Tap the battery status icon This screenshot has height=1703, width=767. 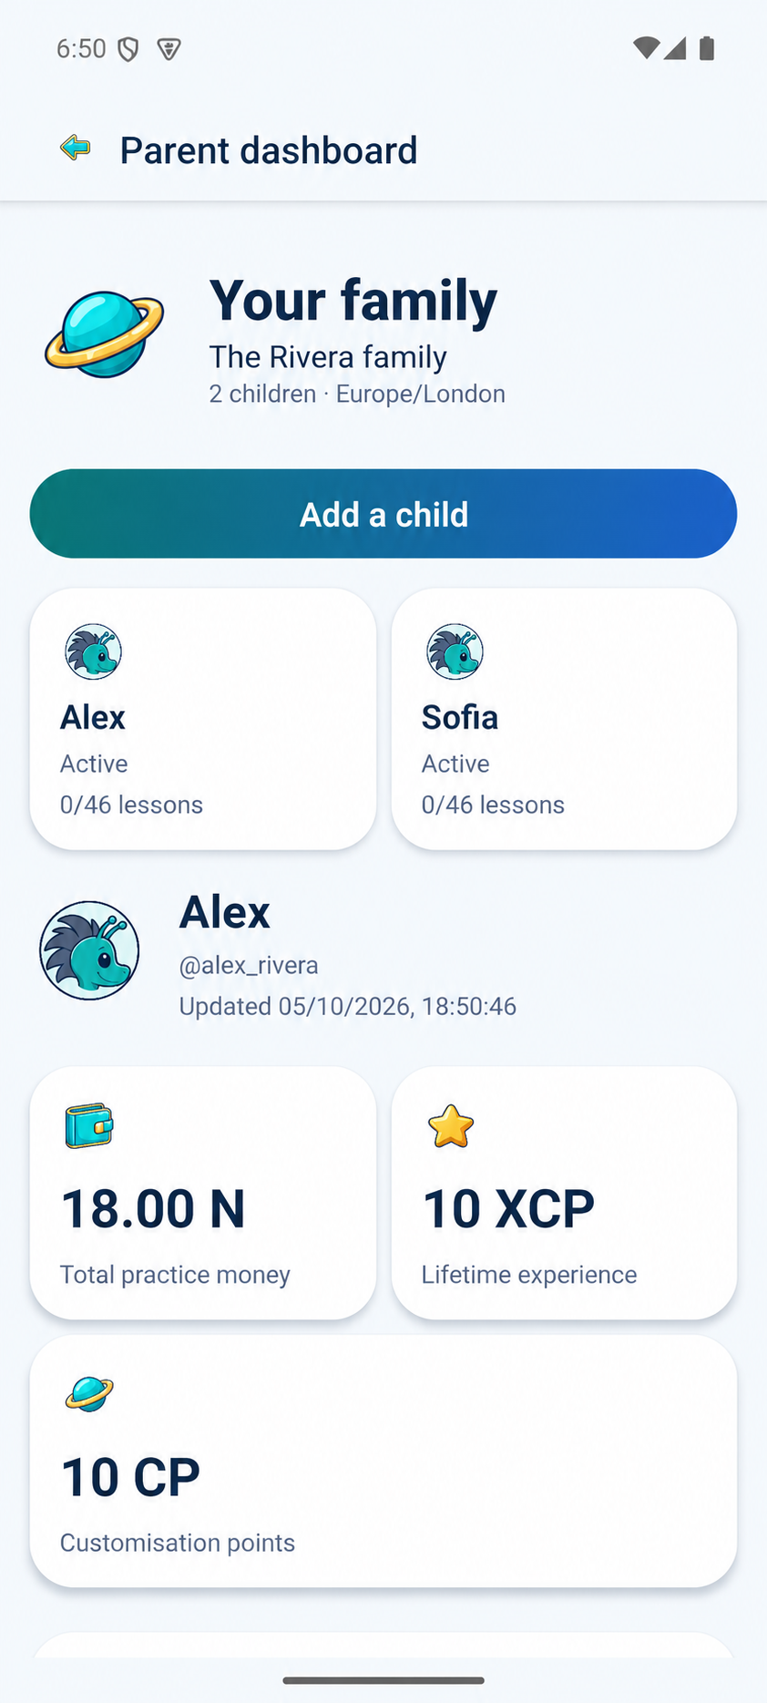point(707,48)
